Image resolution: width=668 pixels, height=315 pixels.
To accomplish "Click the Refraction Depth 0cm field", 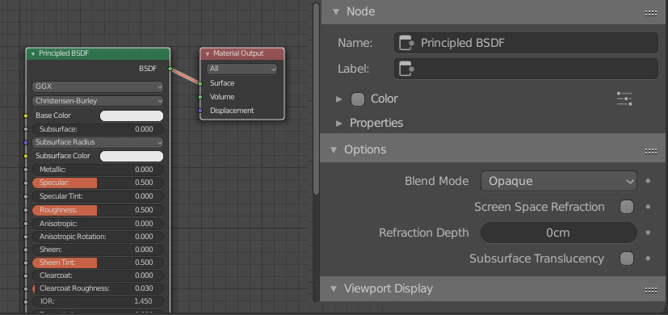I will (x=558, y=233).
